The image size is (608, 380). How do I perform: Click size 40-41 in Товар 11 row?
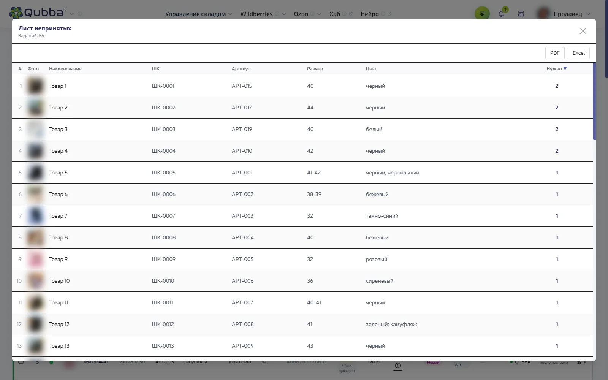tap(314, 302)
